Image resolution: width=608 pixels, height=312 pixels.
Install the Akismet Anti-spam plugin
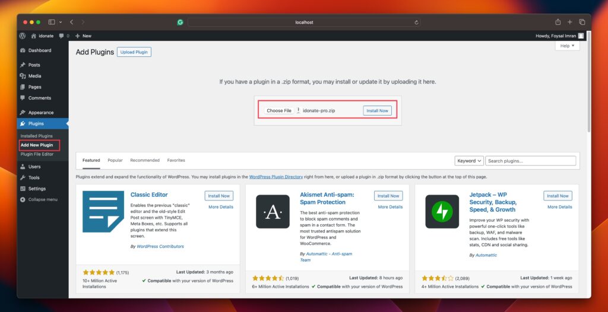click(x=388, y=196)
